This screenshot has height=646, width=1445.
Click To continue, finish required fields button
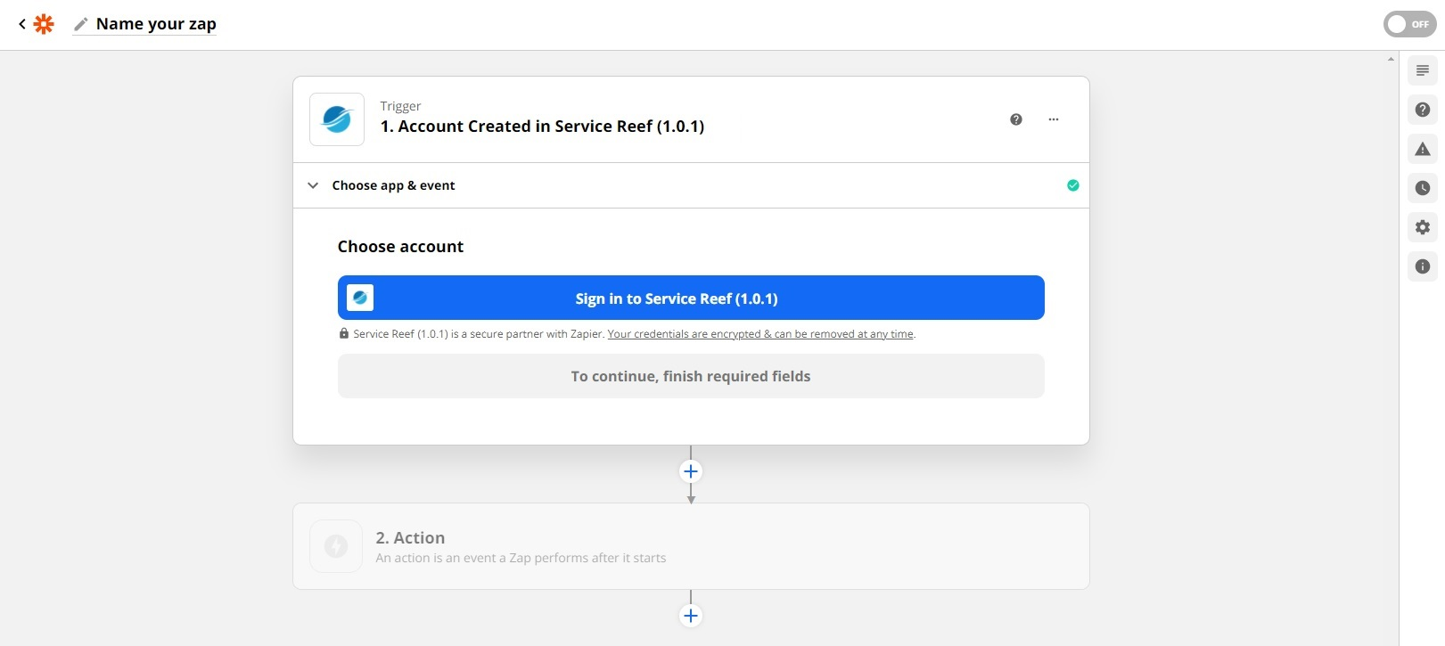point(691,376)
